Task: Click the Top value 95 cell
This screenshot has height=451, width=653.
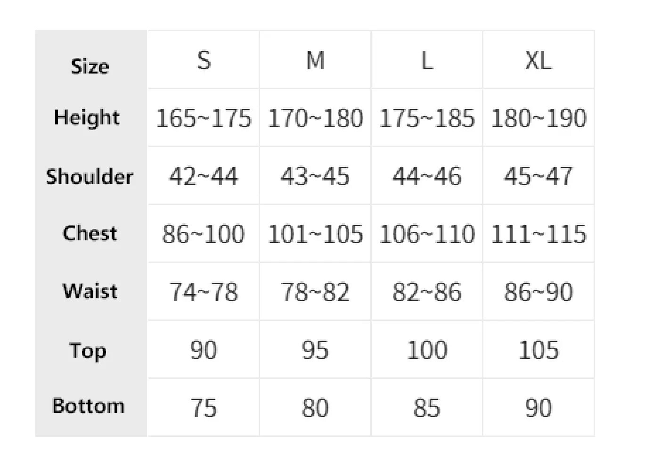Action: [x=315, y=350]
